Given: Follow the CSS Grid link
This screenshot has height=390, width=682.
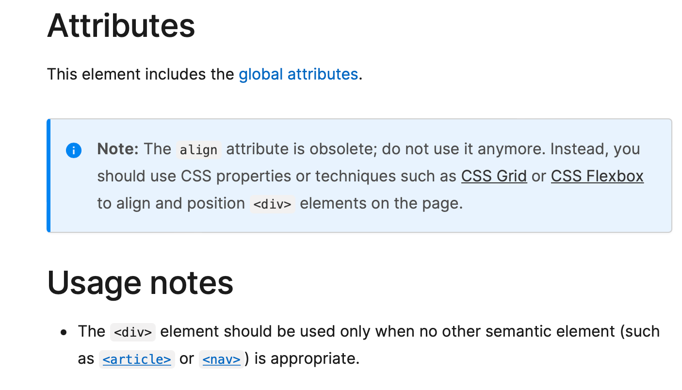Looking at the screenshot, I should pyautogui.click(x=494, y=176).
